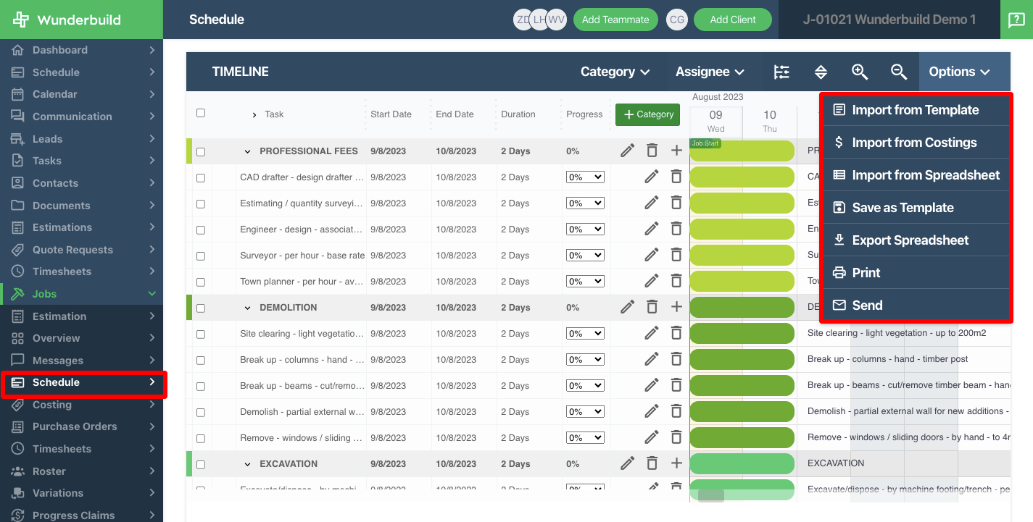
Task: Open progress dropdown for Site clearing
Action: [x=585, y=334]
